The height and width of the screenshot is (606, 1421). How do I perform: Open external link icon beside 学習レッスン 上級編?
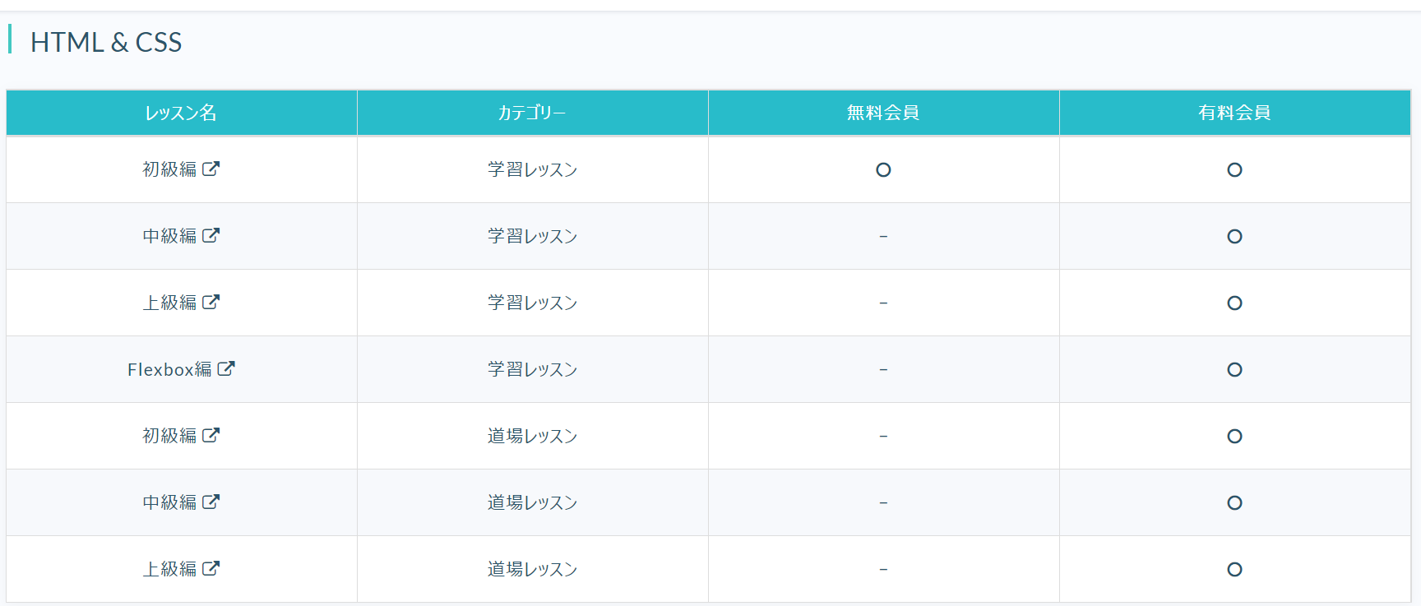point(211,302)
